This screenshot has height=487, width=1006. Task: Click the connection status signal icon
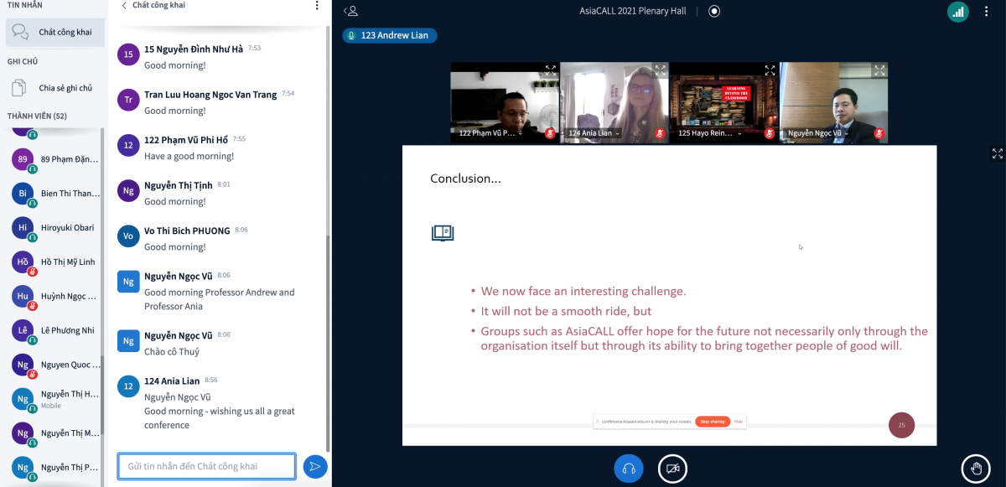pos(957,12)
